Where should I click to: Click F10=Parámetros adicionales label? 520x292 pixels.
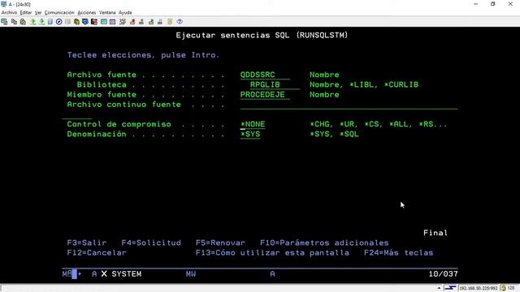coord(324,243)
